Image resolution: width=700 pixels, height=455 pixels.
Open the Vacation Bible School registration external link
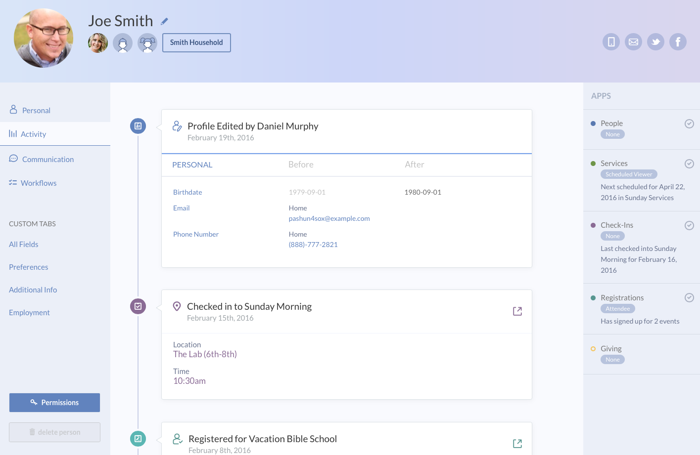tap(517, 443)
